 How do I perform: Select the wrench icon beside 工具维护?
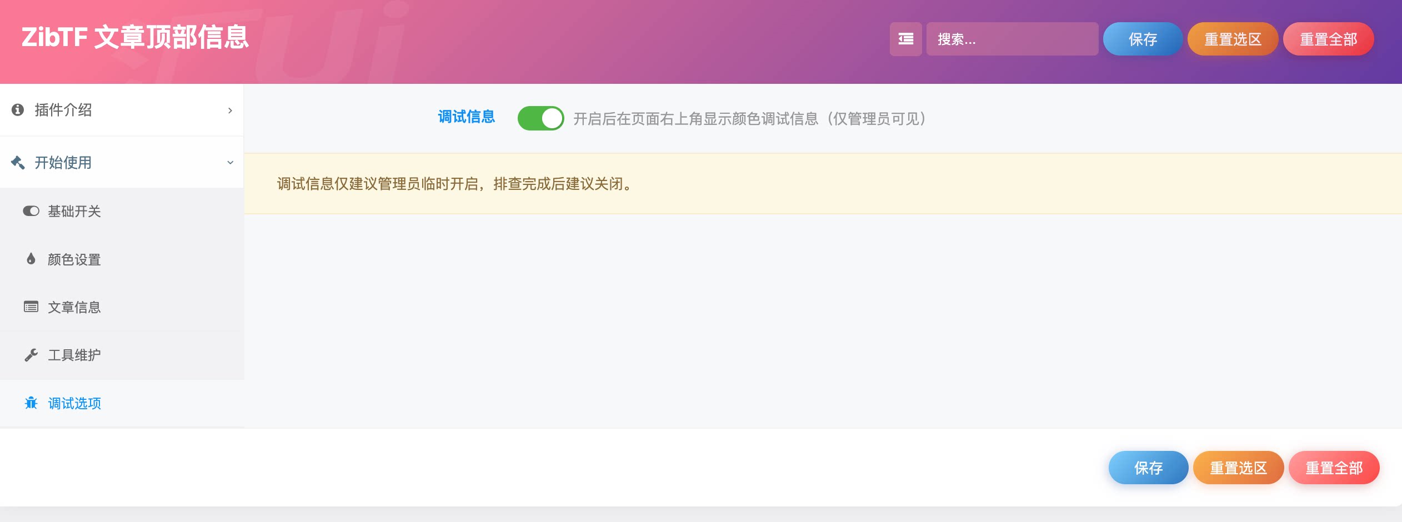pos(31,355)
